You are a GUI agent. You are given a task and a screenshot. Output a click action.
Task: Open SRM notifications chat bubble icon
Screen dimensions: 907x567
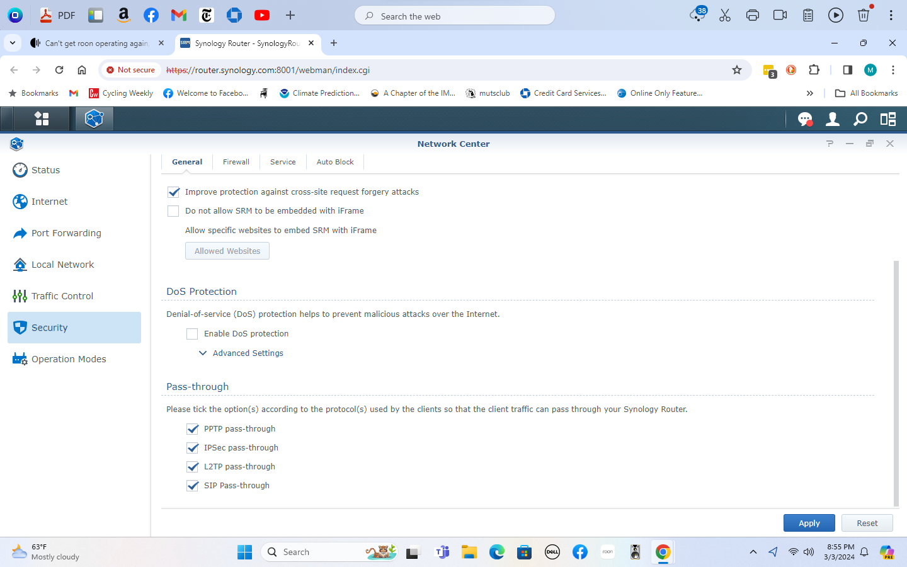(x=804, y=118)
